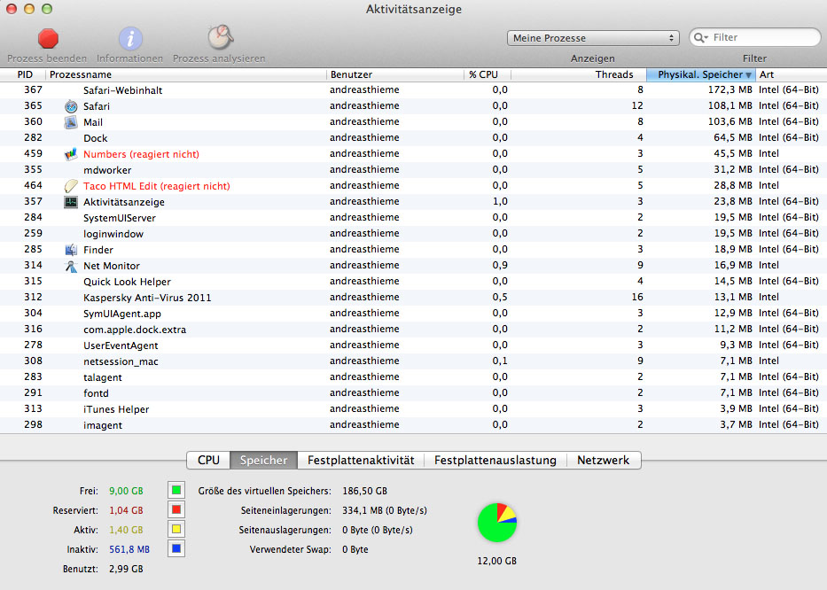Click thread count 16 for Kaspersky

point(637,297)
